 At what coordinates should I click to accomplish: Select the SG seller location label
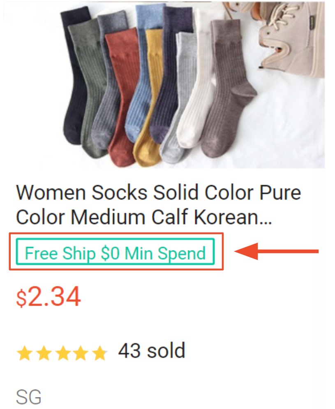(28, 396)
